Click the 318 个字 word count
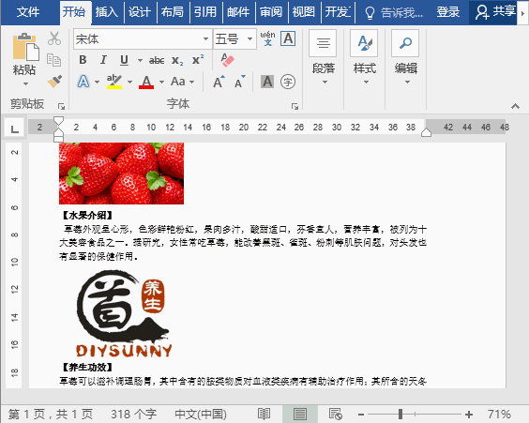 (x=133, y=414)
